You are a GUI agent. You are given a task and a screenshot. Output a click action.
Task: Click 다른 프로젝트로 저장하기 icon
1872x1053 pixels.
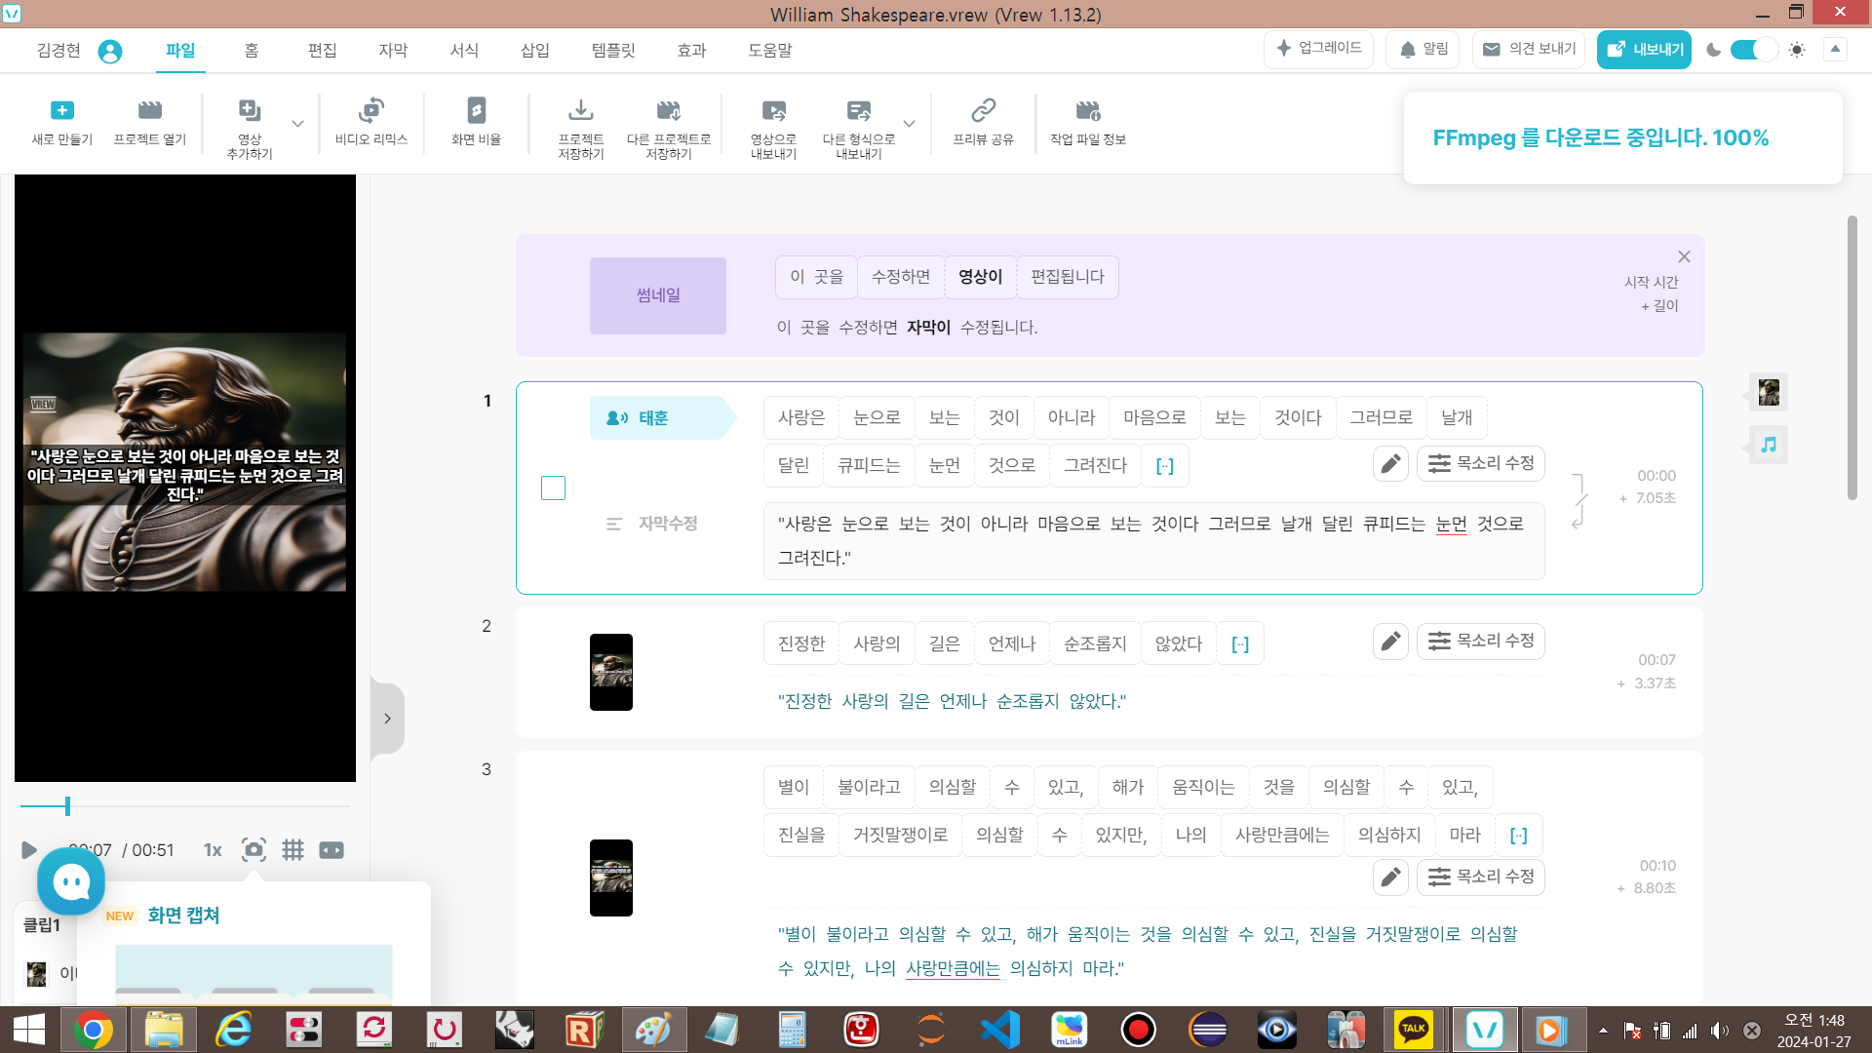[669, 110]
